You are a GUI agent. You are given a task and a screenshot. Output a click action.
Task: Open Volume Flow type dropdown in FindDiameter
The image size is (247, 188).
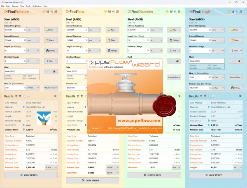174,77
